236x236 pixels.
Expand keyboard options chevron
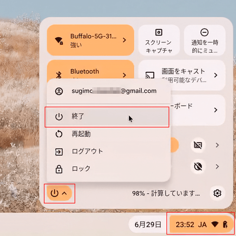[216, 110]
